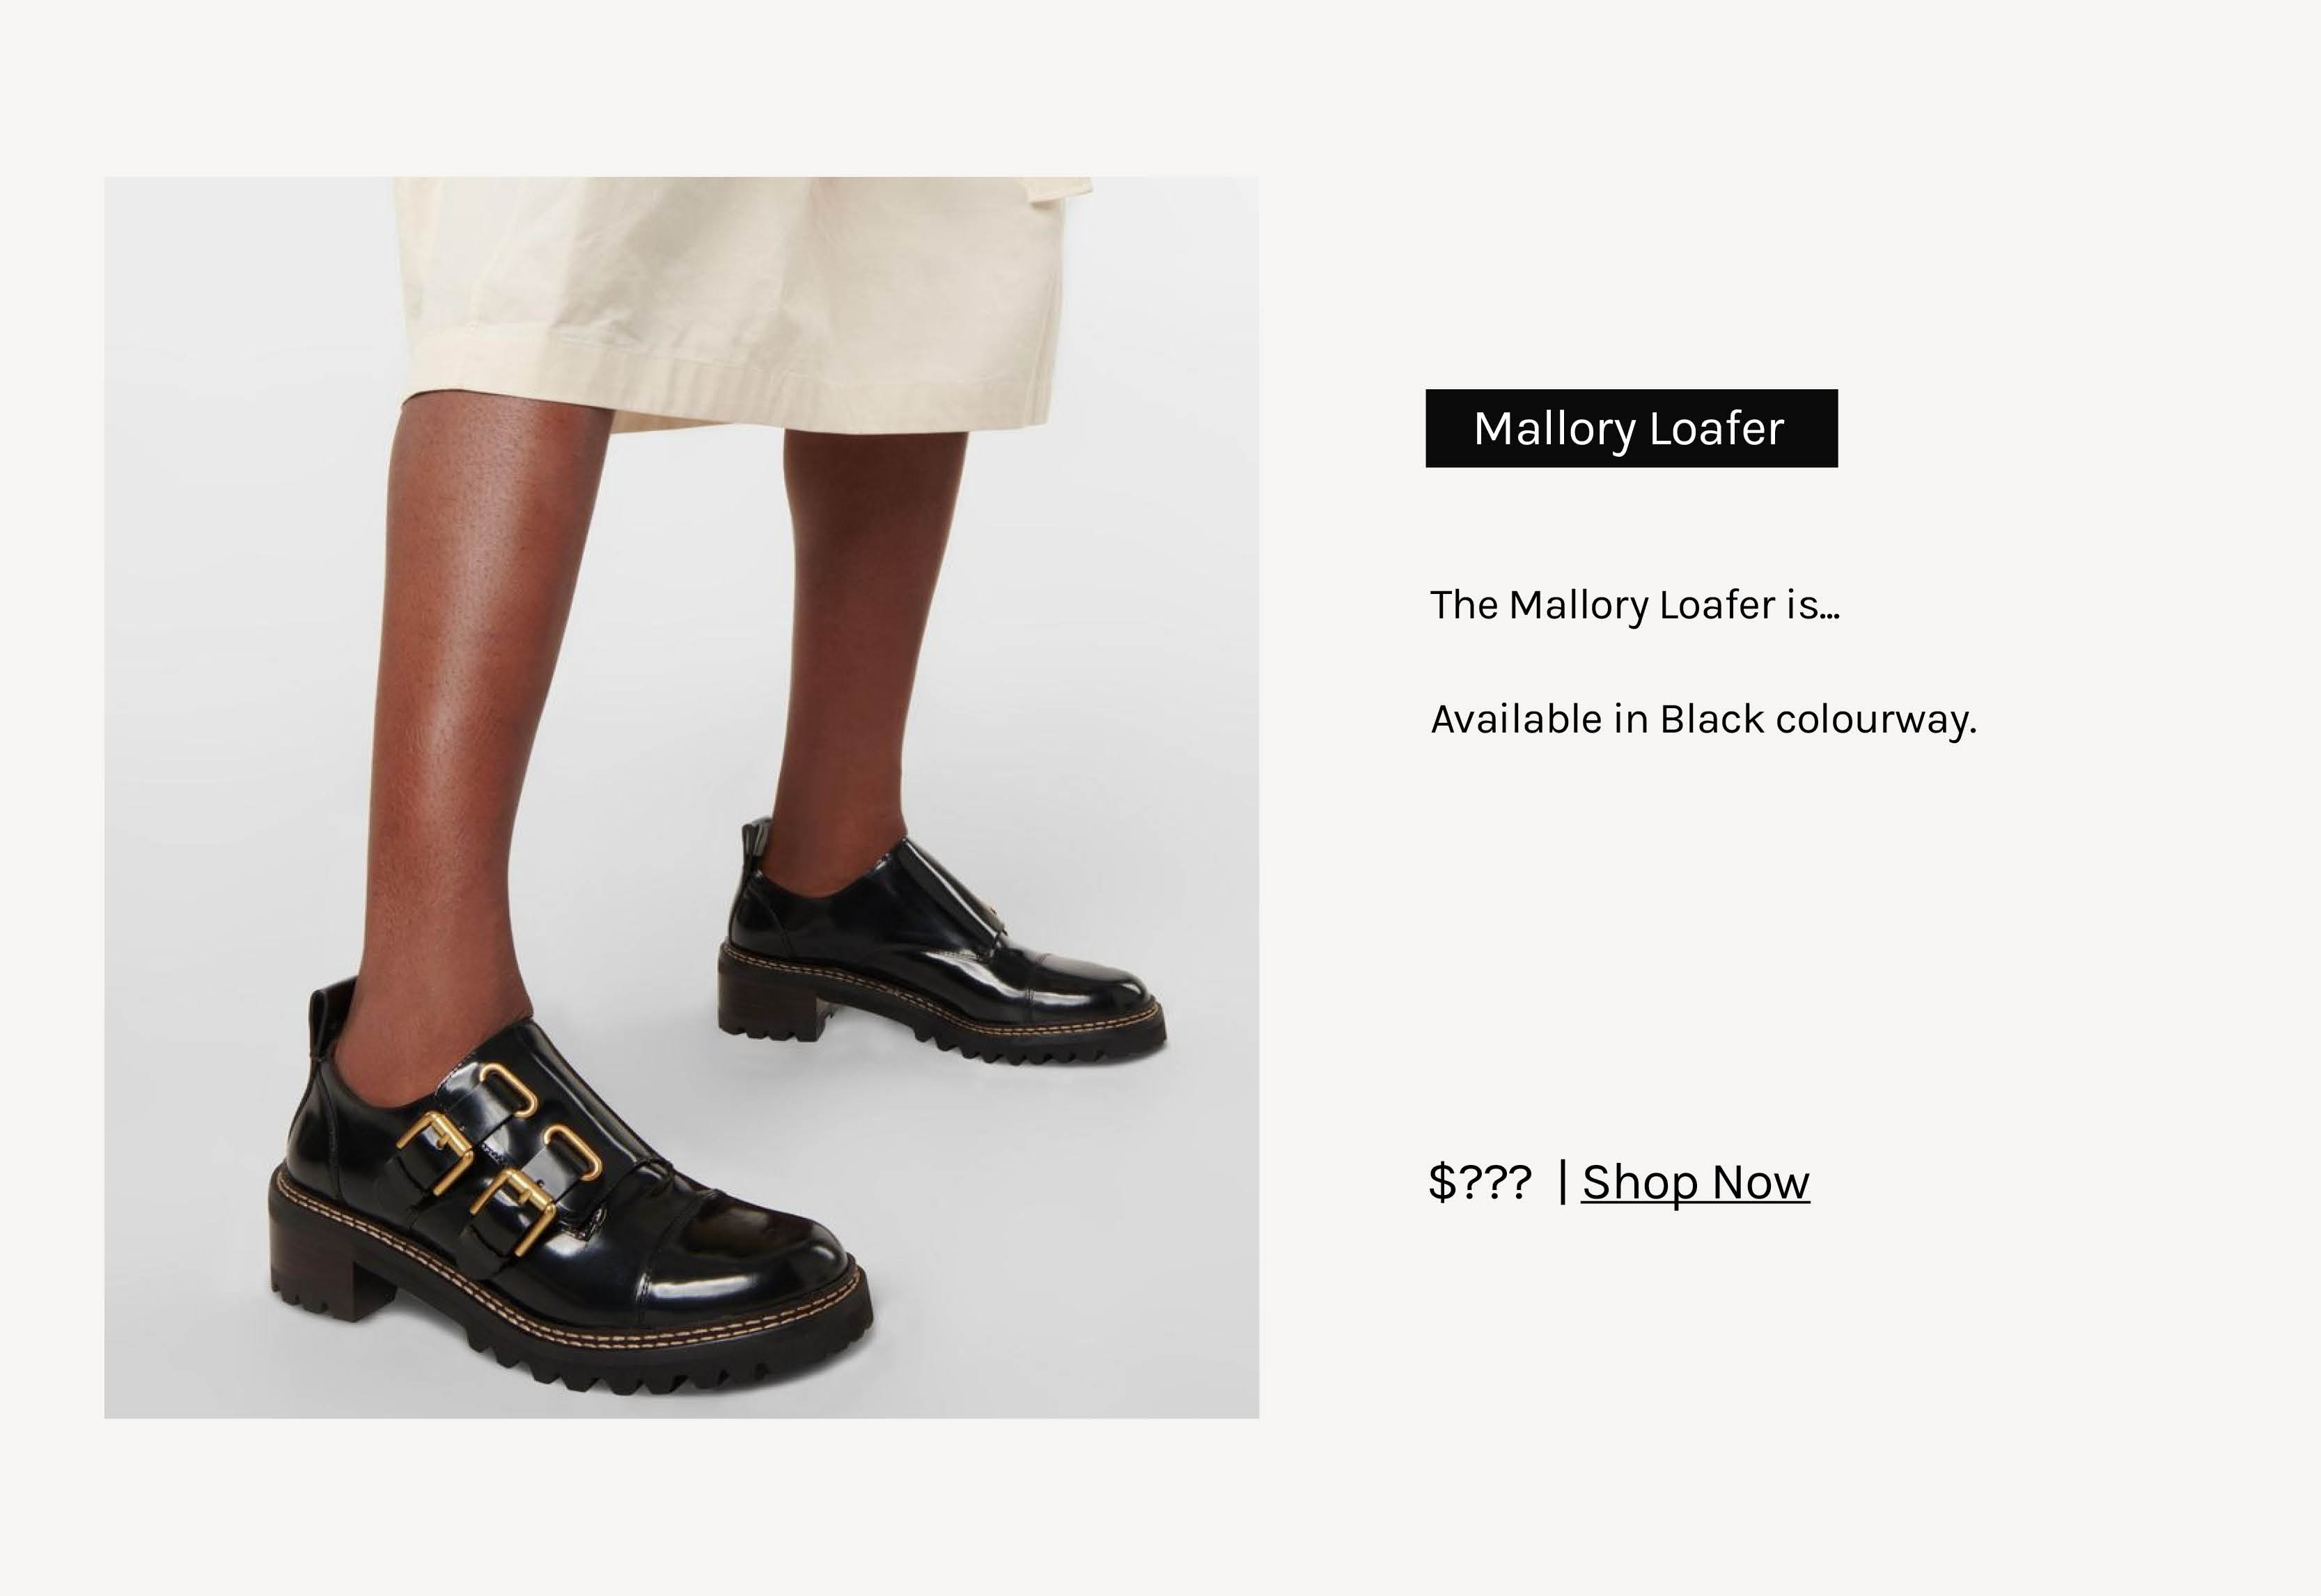Screen dimensions: 2321x1596
Task: Click the "Available in Black colourway." line
Action: point(1703,720)
